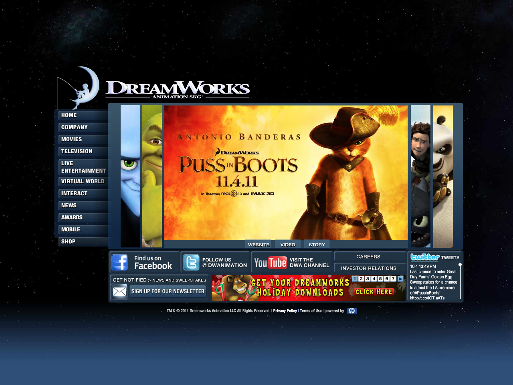Click the holiday downloads banner text
This screenshot has width=513, height=385.
coord(300,288)
